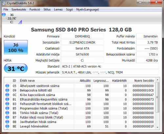Click the Műszaki jellemzők features field
Image resolution: width=164 pixels, height=134 pixels.
pyautogui.click(x=110, y=72)
